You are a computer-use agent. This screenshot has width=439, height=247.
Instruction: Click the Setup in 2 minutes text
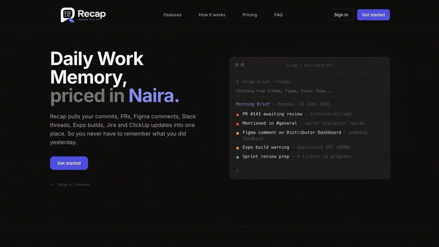73,185
